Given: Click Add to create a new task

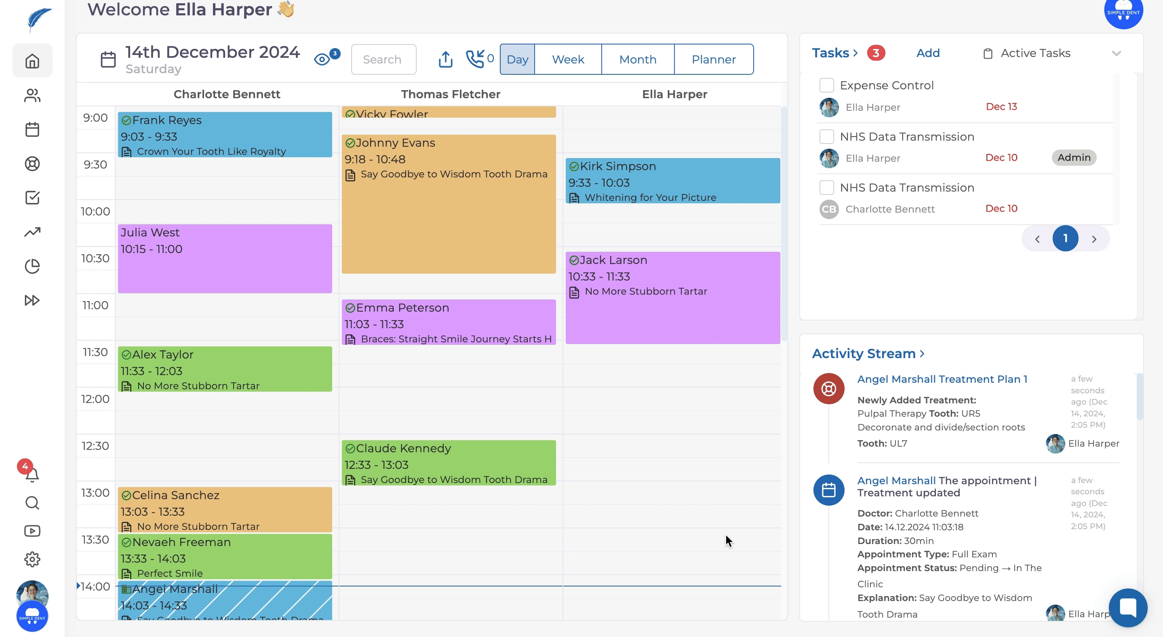Looking at the screenshot, I should (928, 53).
